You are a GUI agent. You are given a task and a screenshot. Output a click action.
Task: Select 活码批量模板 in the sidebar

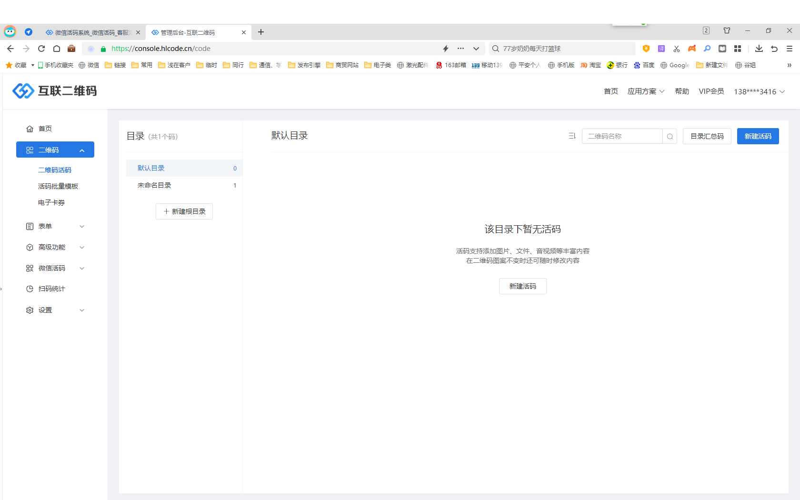point(58,186)
